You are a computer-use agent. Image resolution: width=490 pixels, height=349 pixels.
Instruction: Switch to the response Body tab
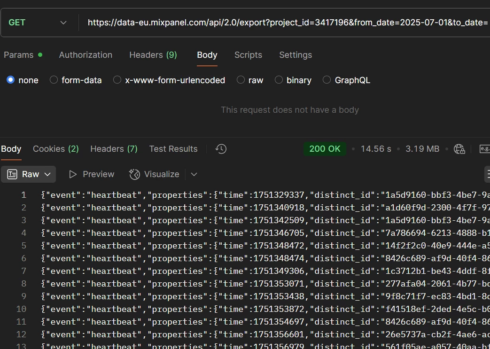coord(11,149)
